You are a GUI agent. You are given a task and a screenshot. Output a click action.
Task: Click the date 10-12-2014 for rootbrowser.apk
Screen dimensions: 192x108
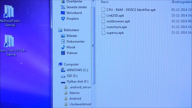[179, 21]
